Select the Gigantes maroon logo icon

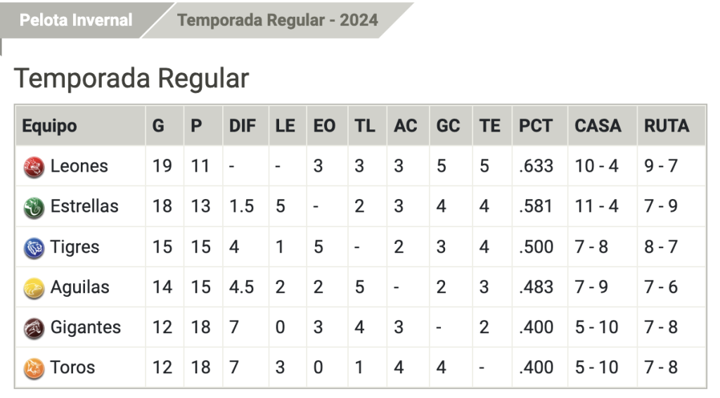click(x=34, y=328)
